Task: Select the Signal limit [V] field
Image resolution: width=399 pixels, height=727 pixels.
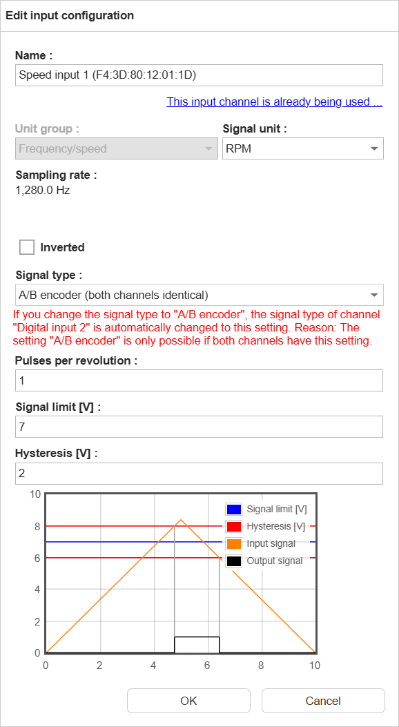Action: point(199,426)
